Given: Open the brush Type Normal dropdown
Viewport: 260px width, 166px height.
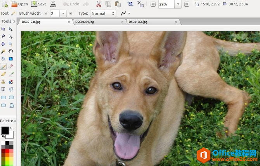Looking at the screenshot, I should tap(103, 14).
